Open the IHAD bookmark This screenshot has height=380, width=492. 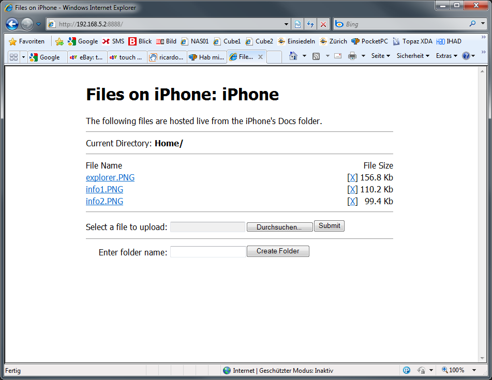point(449,41)
